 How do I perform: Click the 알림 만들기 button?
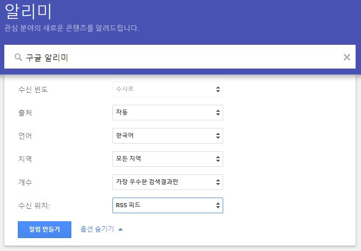coord(44,229)
